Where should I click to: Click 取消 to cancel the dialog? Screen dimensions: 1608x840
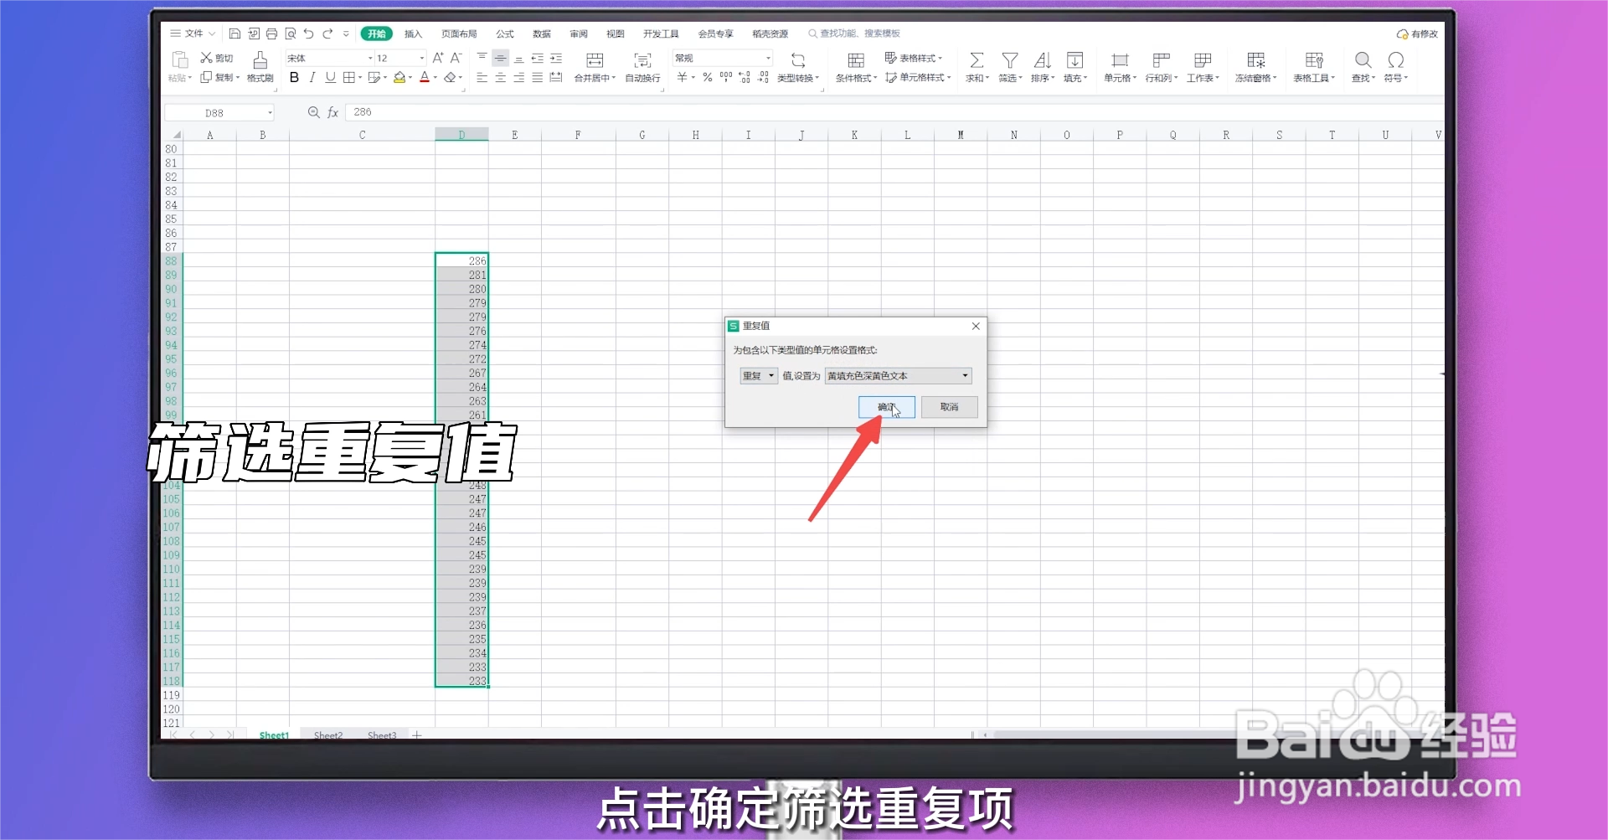click(x=949, y=407)
